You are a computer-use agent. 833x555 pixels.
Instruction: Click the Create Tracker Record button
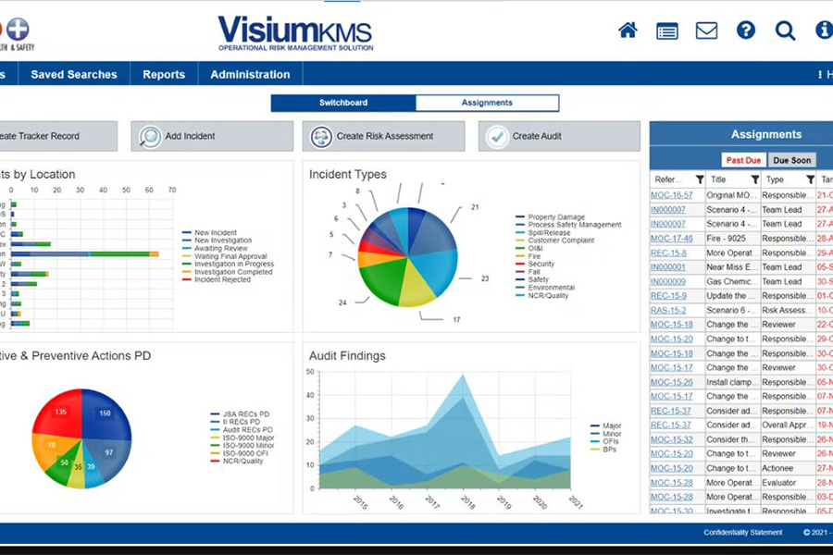coord(57,137)
